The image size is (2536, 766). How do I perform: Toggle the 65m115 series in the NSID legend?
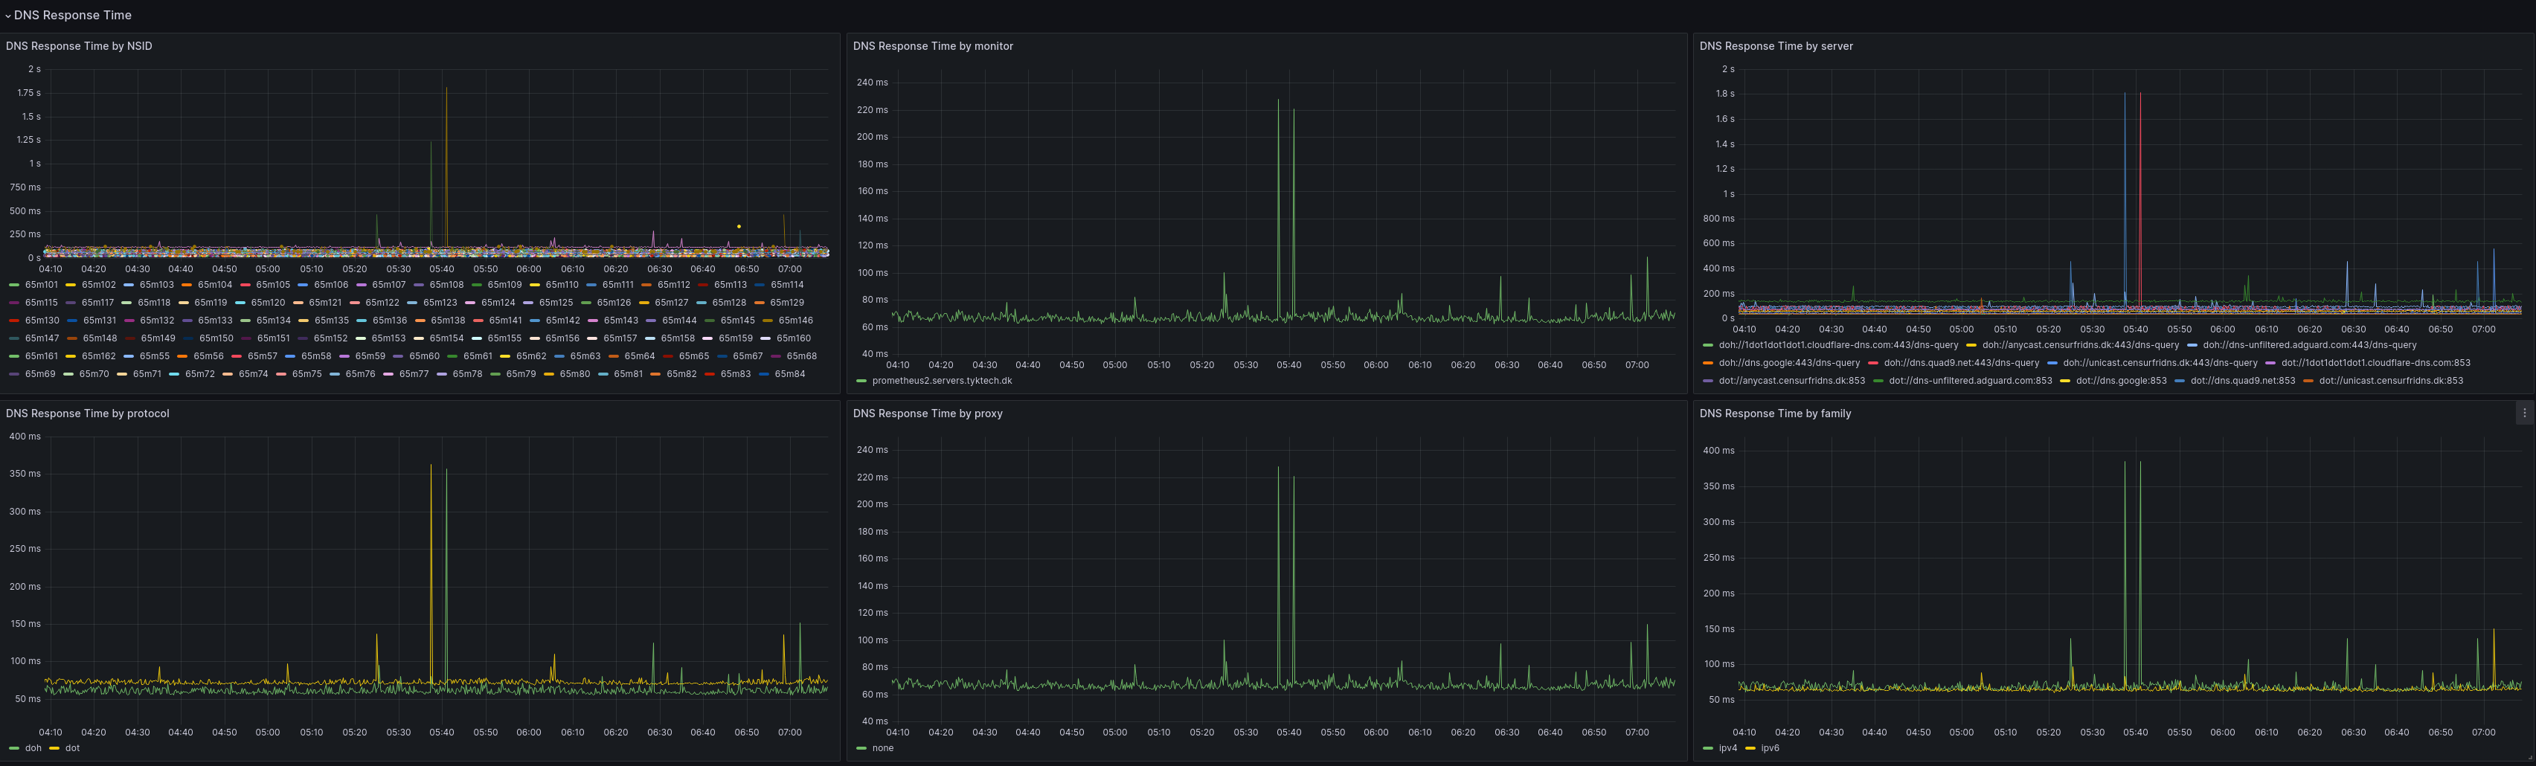tap(42, 303)
